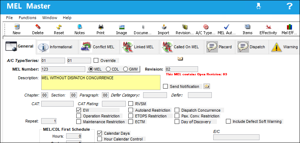
Task: Select the MEL radio button
Action: click(x=91, y=69)
